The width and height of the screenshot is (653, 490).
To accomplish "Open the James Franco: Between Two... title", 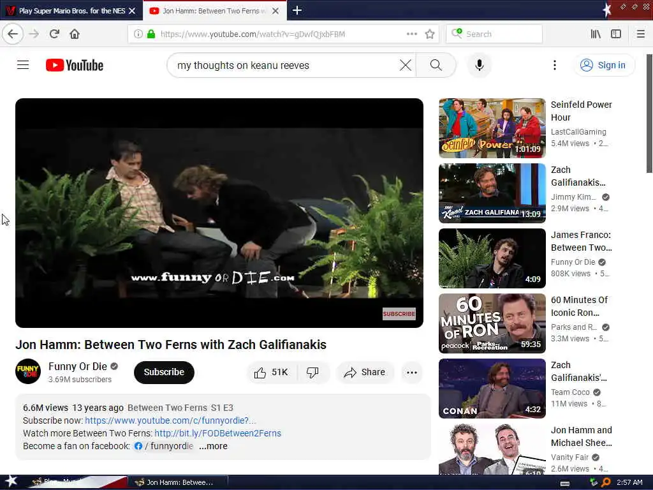I will pos(582,241).
